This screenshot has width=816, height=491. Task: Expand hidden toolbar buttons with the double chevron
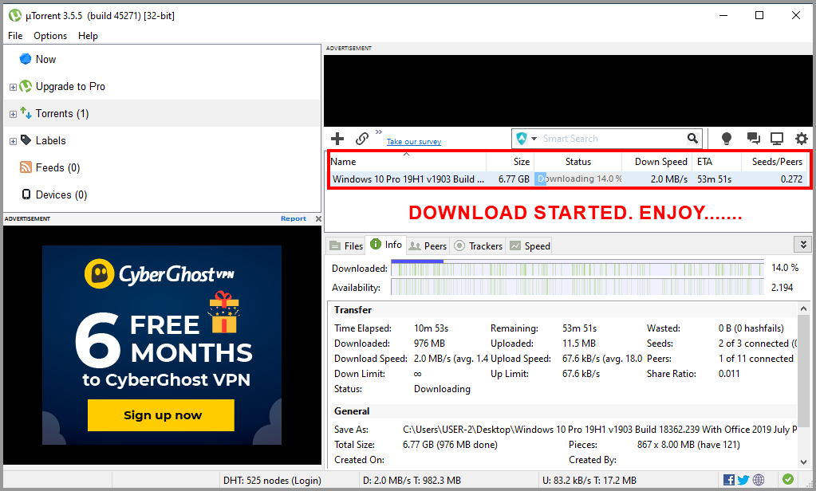pyautogui.click(x=378, y=132)
